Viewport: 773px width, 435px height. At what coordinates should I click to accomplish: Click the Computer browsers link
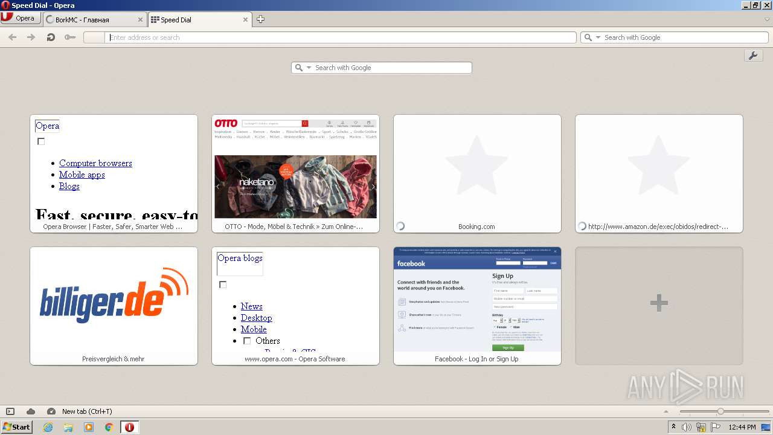(x=95, y=163)
